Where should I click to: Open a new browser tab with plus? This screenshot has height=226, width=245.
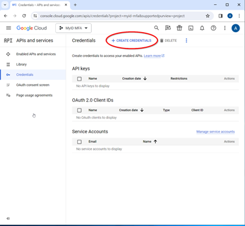75,5
